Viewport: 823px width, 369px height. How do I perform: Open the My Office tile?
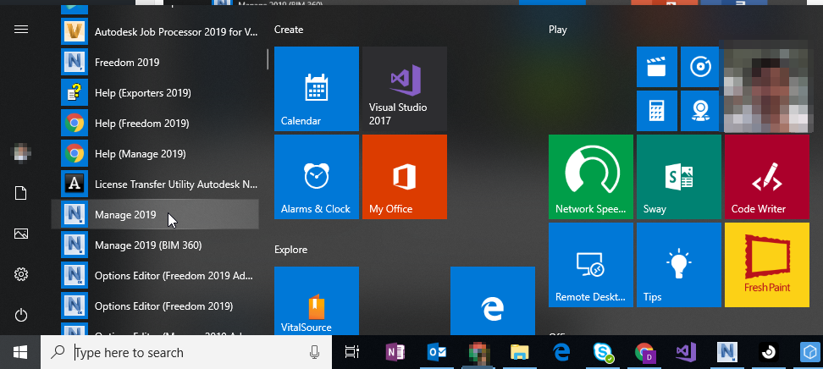pos(404,177)
